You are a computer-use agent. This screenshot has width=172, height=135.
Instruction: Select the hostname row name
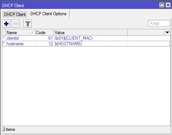coord(15,44)
